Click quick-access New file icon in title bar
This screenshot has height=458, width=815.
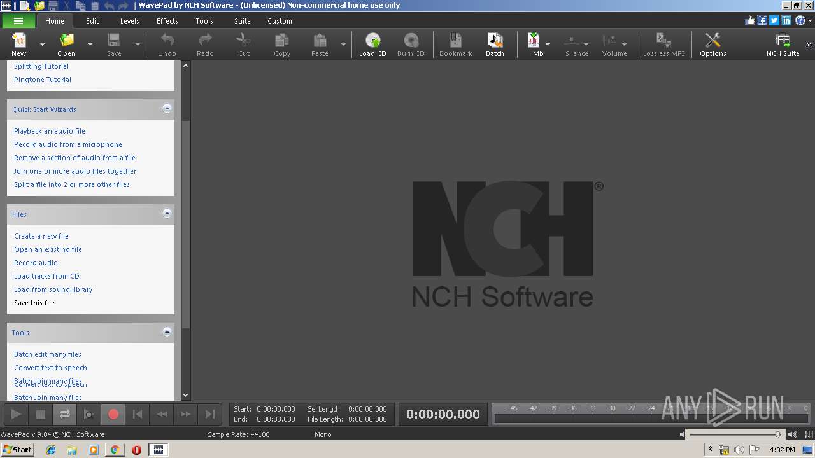(25, 6)
